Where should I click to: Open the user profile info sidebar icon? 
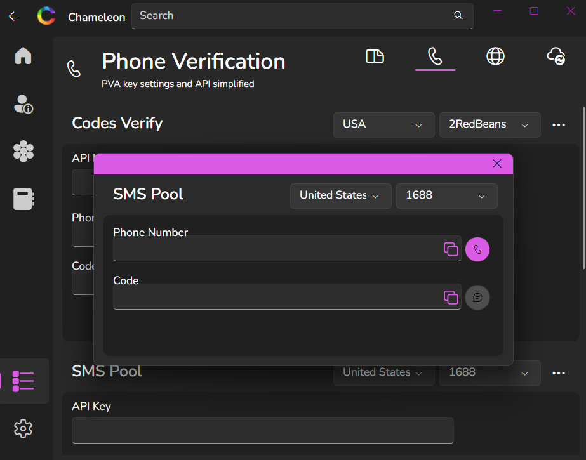tap(23, 103)
